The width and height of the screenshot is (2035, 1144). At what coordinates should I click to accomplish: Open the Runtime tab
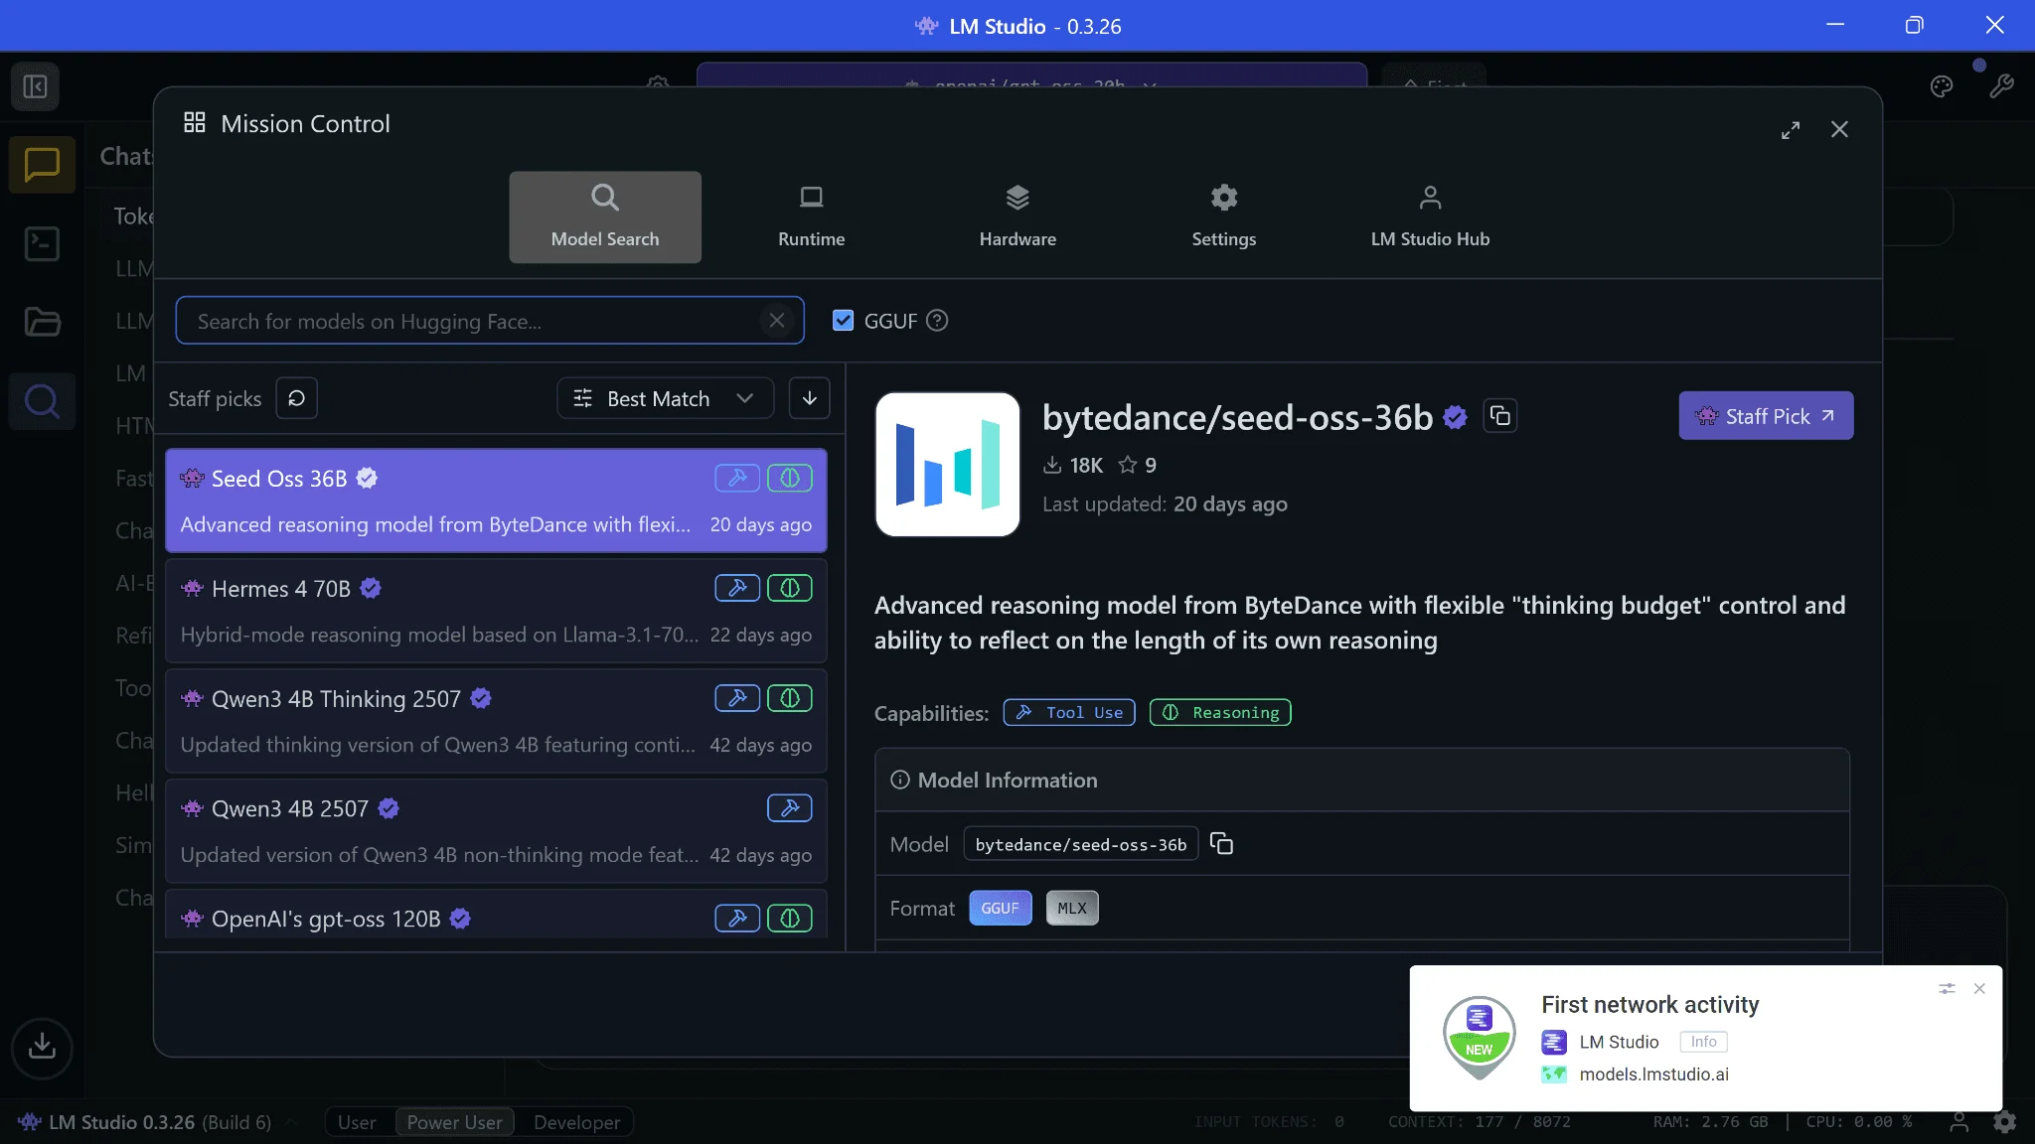(x=811, y=216)
